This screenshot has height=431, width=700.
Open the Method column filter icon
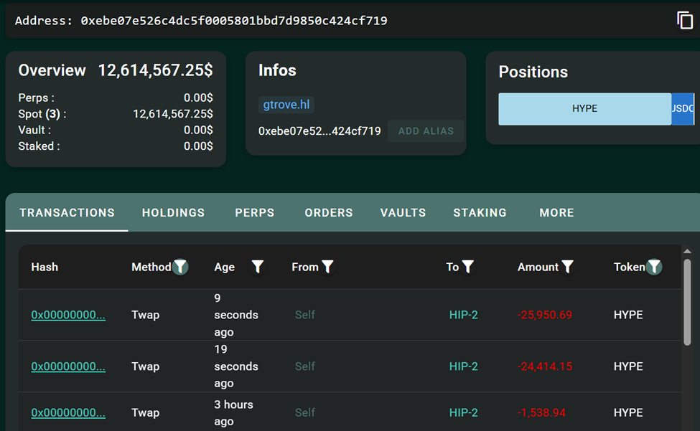(x=180, y=267)
